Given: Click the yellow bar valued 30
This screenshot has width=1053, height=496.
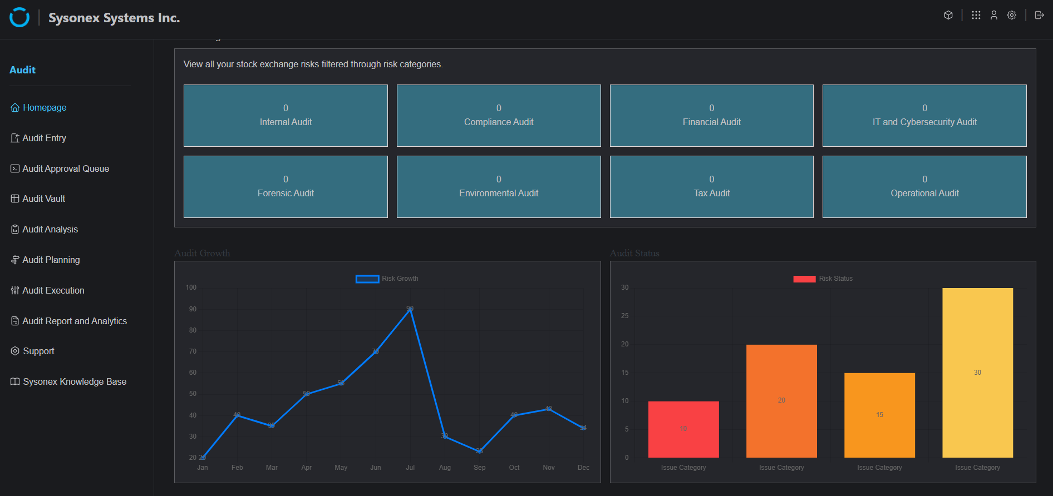Looking at the screenshot, I should [977, 373].
